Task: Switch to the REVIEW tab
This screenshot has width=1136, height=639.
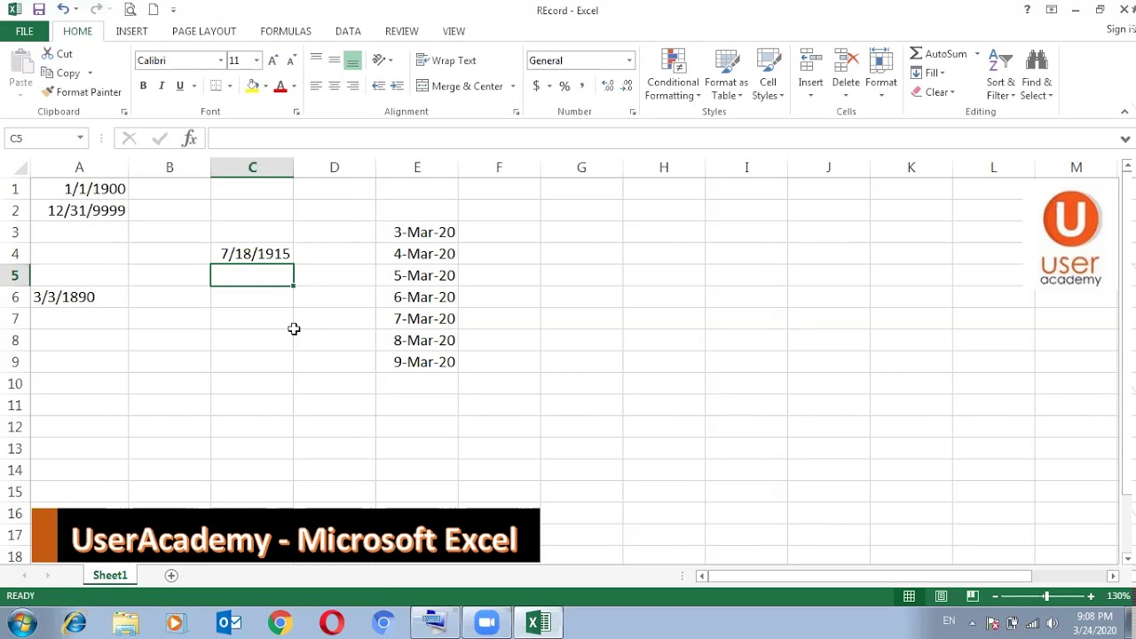Action: click(x=401, y=31)
